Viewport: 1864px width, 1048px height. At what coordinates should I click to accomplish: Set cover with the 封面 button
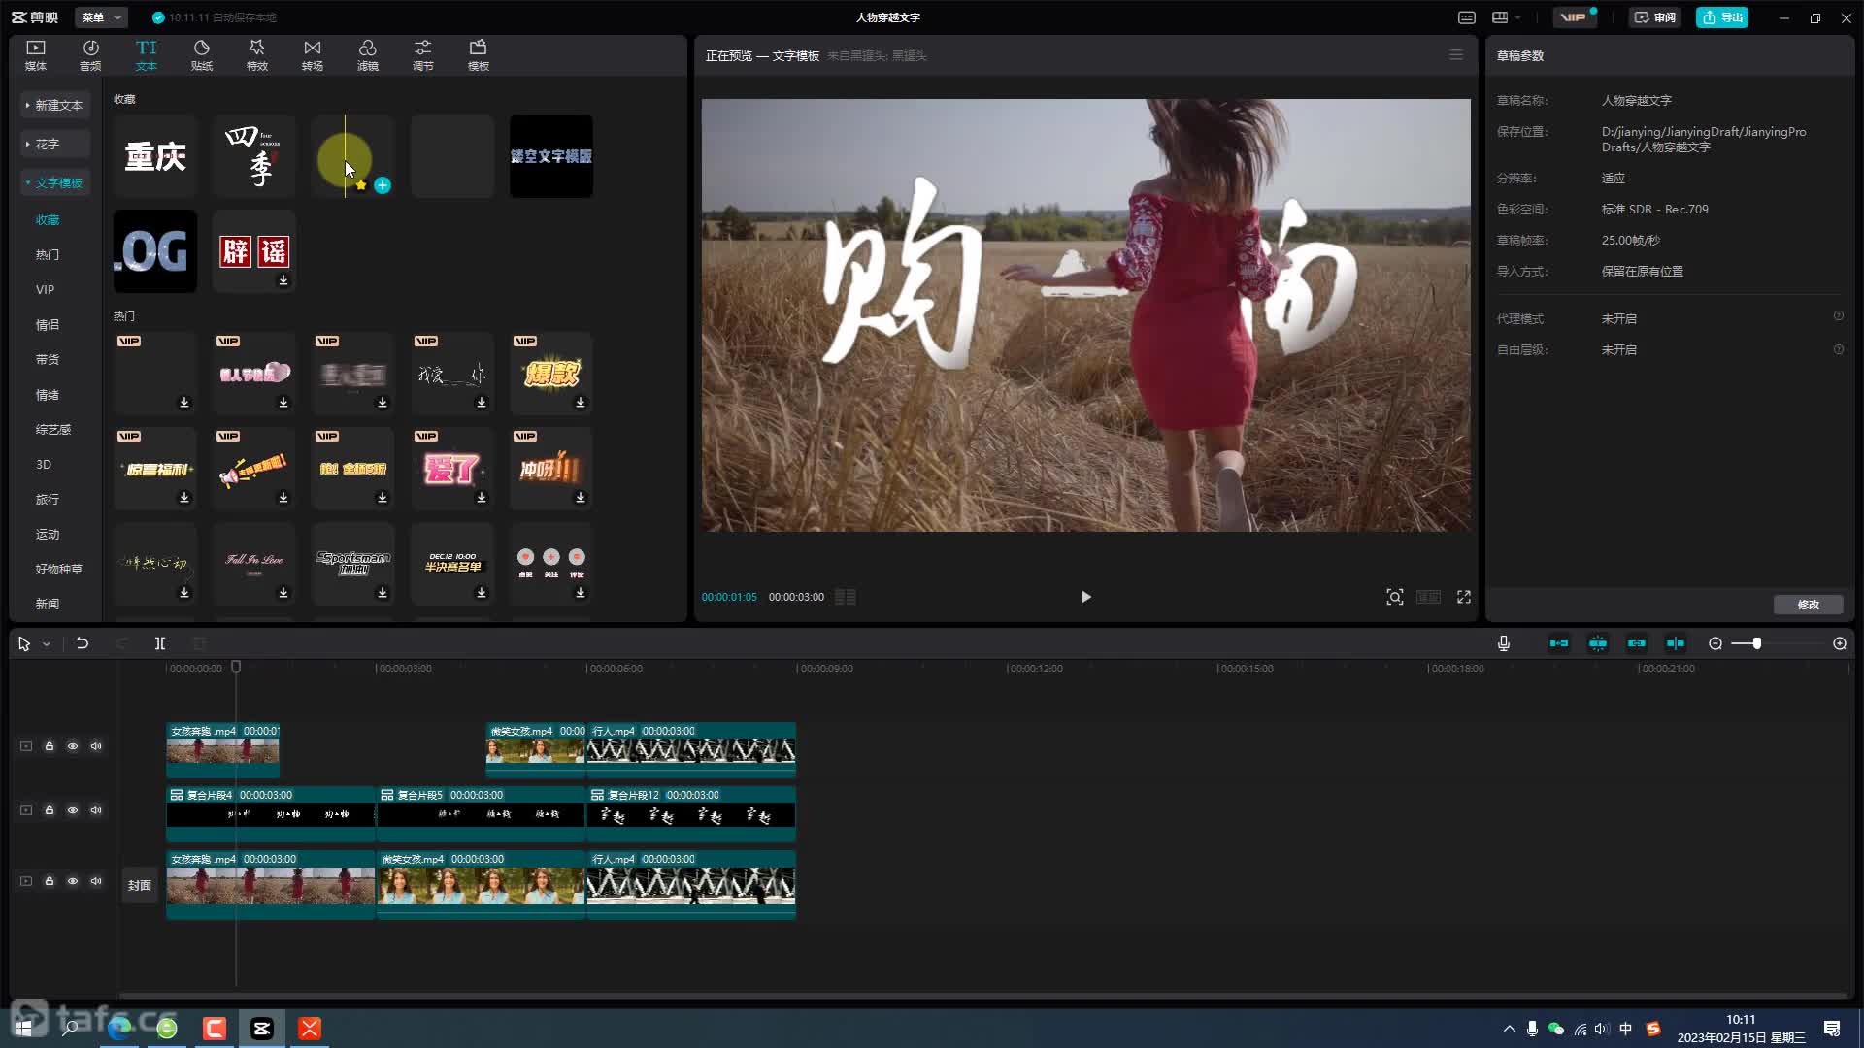pos(140,885)
